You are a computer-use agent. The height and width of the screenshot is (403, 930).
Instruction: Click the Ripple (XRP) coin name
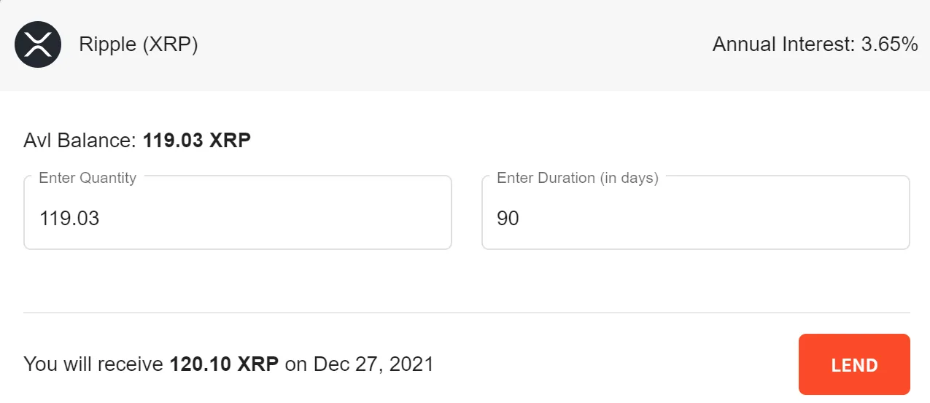click(x=139, y=44)
